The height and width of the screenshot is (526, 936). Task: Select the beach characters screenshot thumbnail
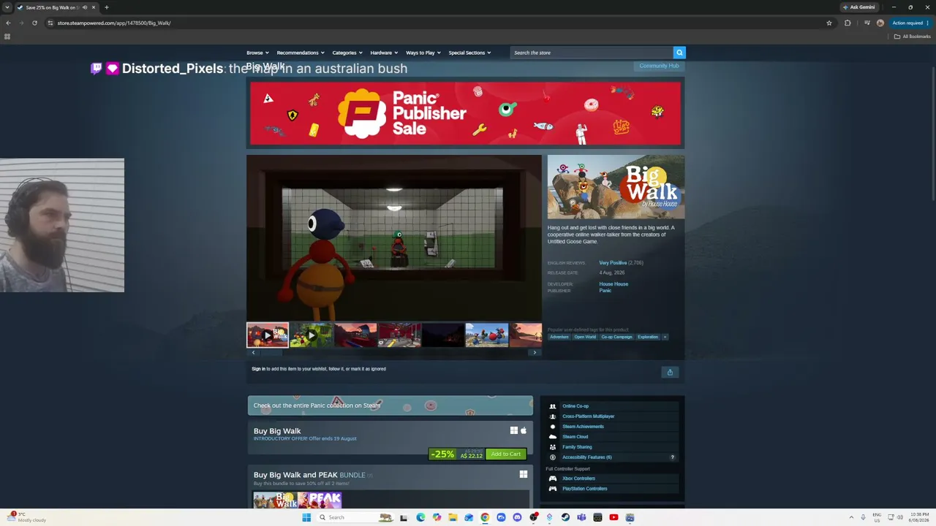[x=487, y=335]
